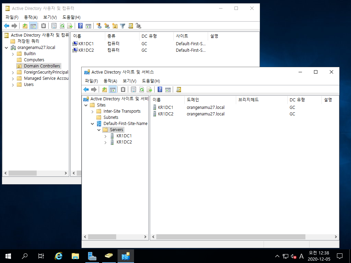Image resolution: width=351 pixels, height=263 pixels.
Task: Click Back arrow in Users and Computers toolbar
Action: click(7, 26)
